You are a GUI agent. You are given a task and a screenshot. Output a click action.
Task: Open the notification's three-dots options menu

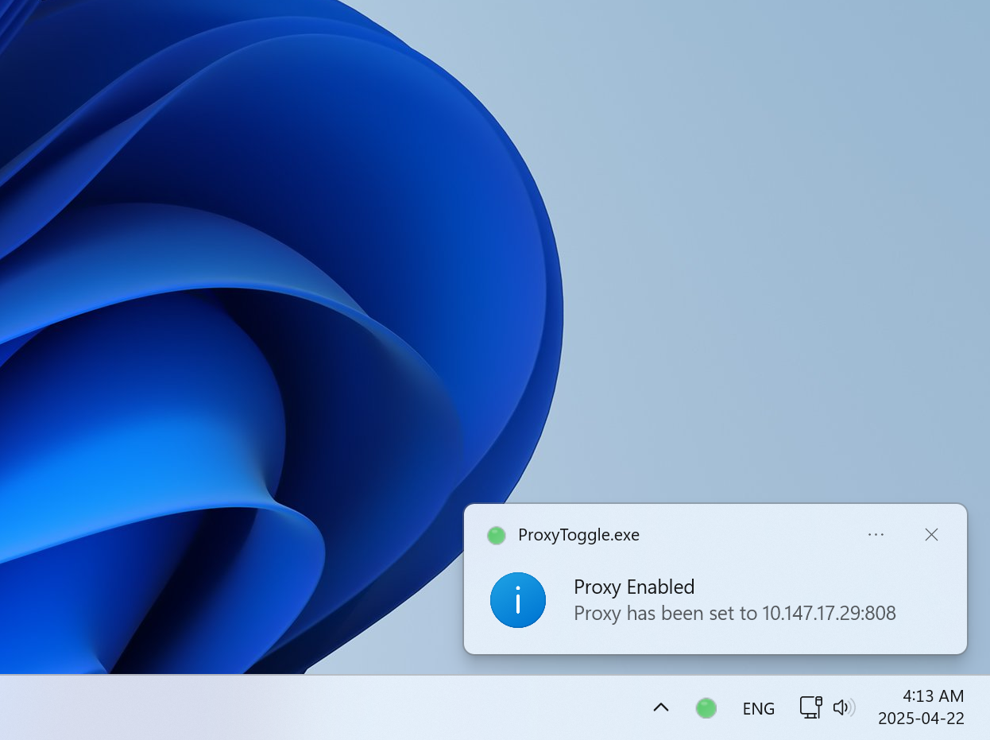click(876, 535)
